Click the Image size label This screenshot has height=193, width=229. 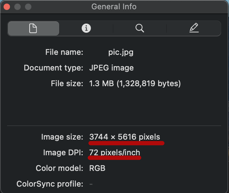point(62,137)
